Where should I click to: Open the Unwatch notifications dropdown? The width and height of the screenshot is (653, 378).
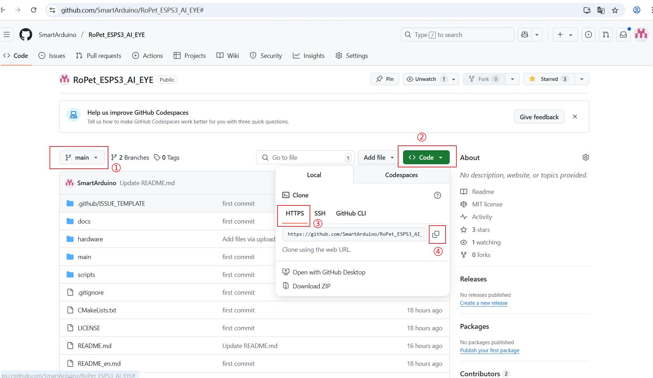pos(431,79)
